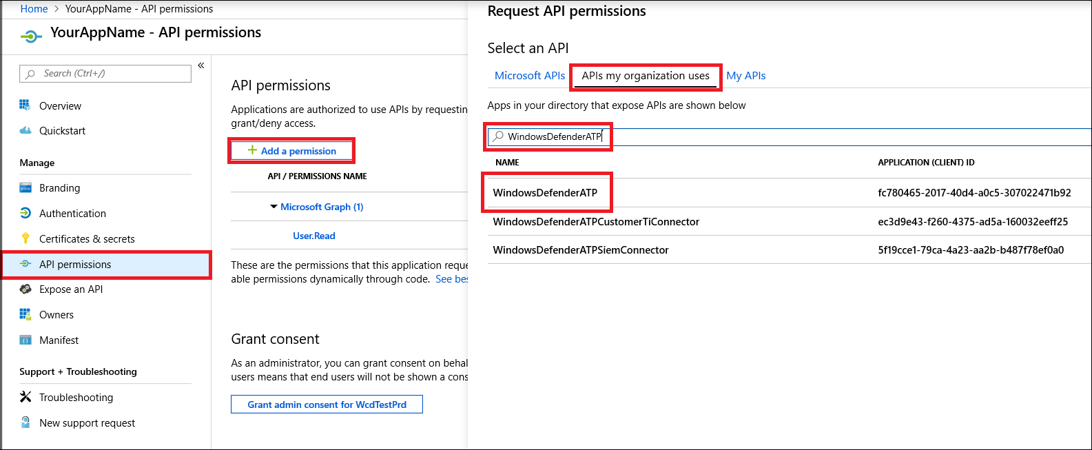Click the Owners icon

[25, 314]
